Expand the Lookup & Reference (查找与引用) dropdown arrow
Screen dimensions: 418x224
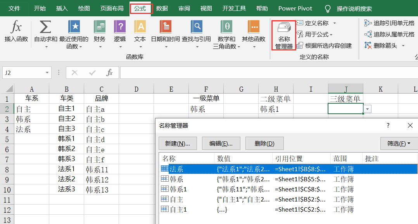197,47
